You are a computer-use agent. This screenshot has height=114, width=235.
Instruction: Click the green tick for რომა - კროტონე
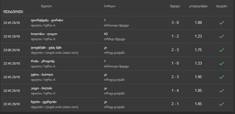tap(221, 63)
